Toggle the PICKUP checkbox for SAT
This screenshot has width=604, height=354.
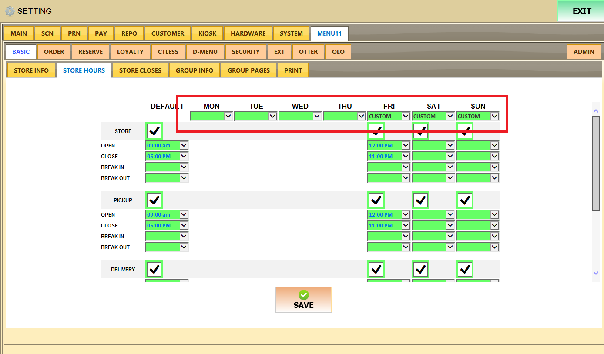click(x=421, y=200)
